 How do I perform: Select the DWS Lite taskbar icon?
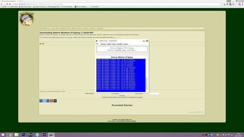click(51, 135)
